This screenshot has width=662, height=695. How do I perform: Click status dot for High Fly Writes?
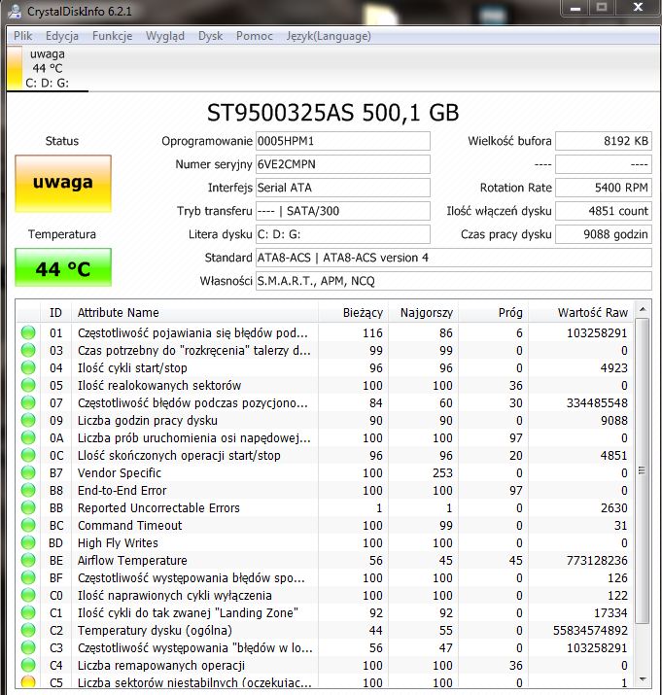pyautogui.click(x=28, y=543)
